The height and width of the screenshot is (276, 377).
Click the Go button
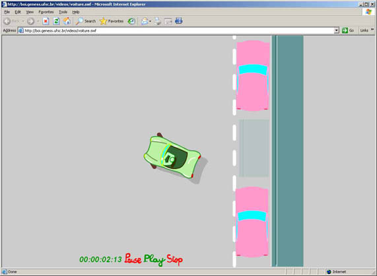tap(348, 30)
